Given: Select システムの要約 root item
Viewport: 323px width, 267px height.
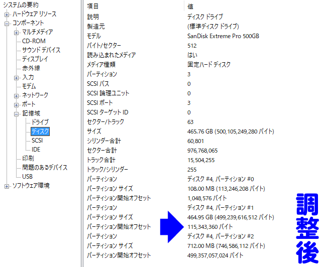Looking at the screenshot, I should [21, 5].
